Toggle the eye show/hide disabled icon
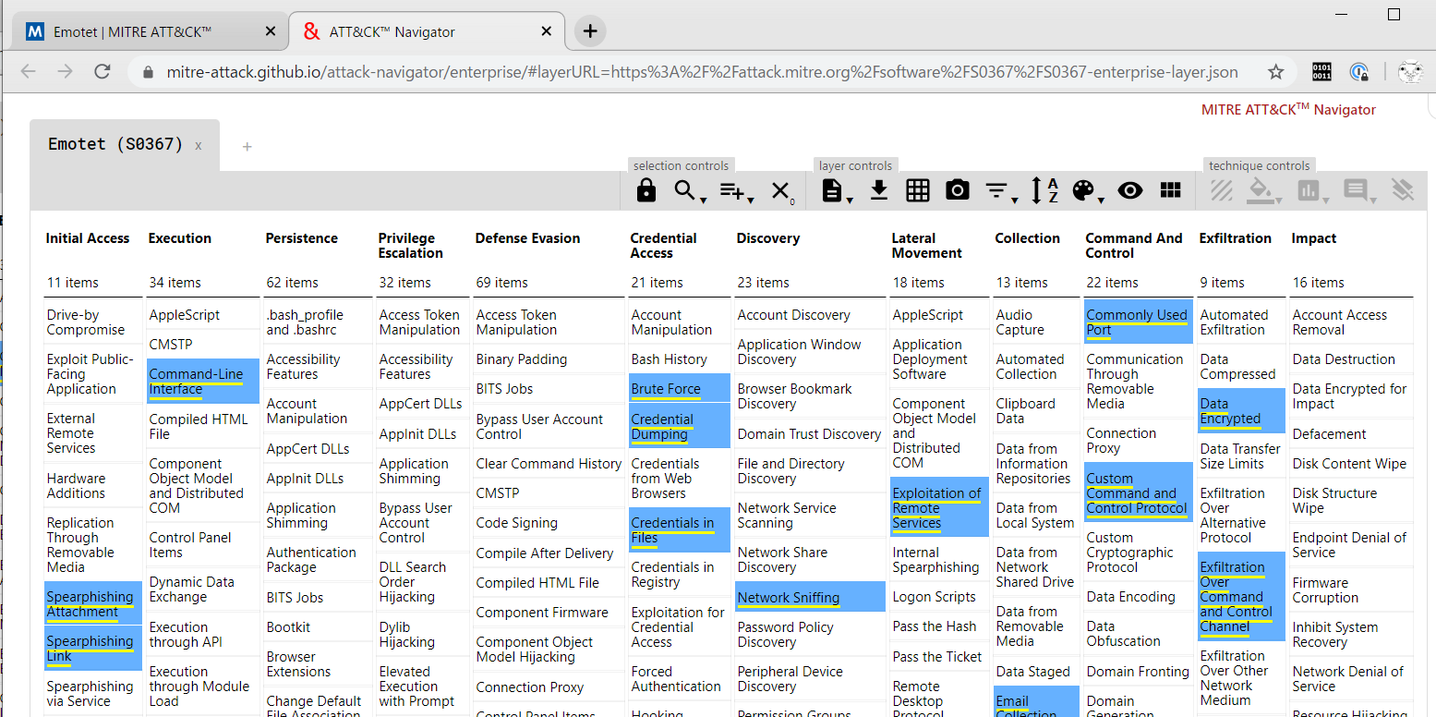This screenshot has width=1436, height=717. pyautogui.click(x=1130, y=190)
